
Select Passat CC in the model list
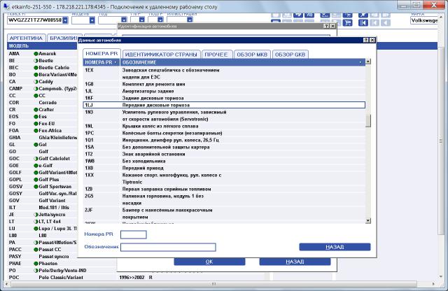coord(42,249)
